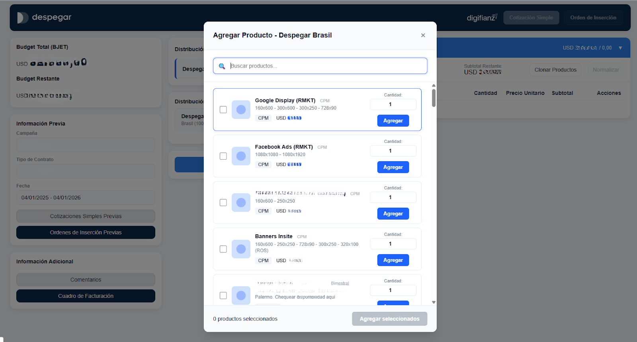Click the '0 productos seleccionados' text
The height and width of the screenshot is (342, 637).
coord(245,319)
